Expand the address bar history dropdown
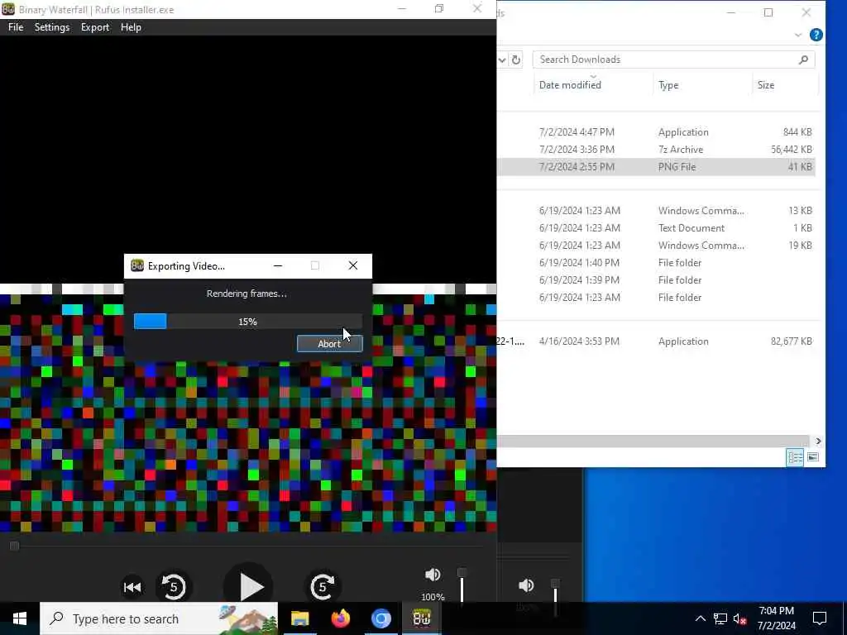The image size is (847, 635). [502, 60]
